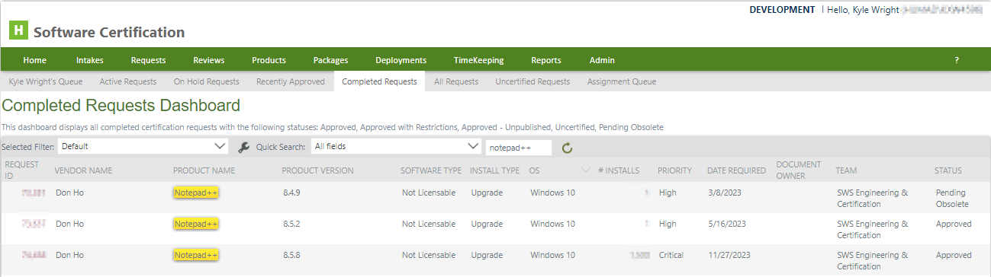Open the Reports menu
The width and height of the screenshot is (991, 277).
(546, 60)
